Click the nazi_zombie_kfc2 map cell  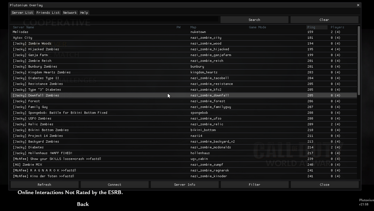tap(206, 90)
